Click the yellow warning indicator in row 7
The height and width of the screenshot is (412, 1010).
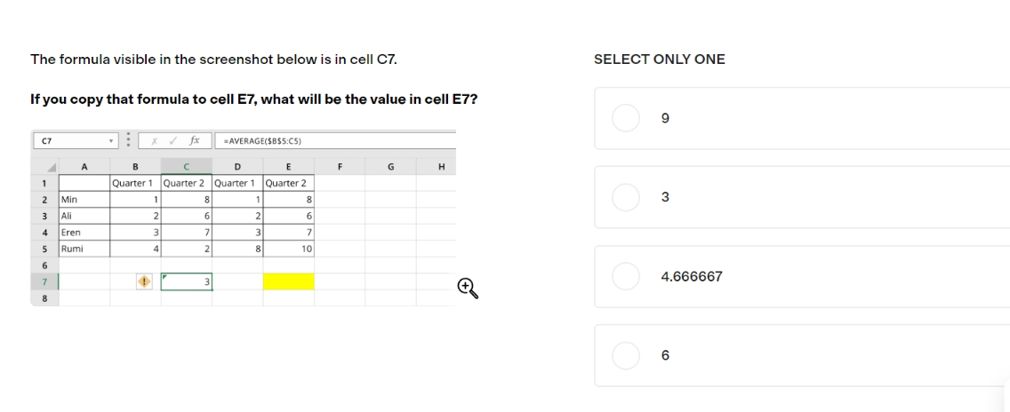144,282
